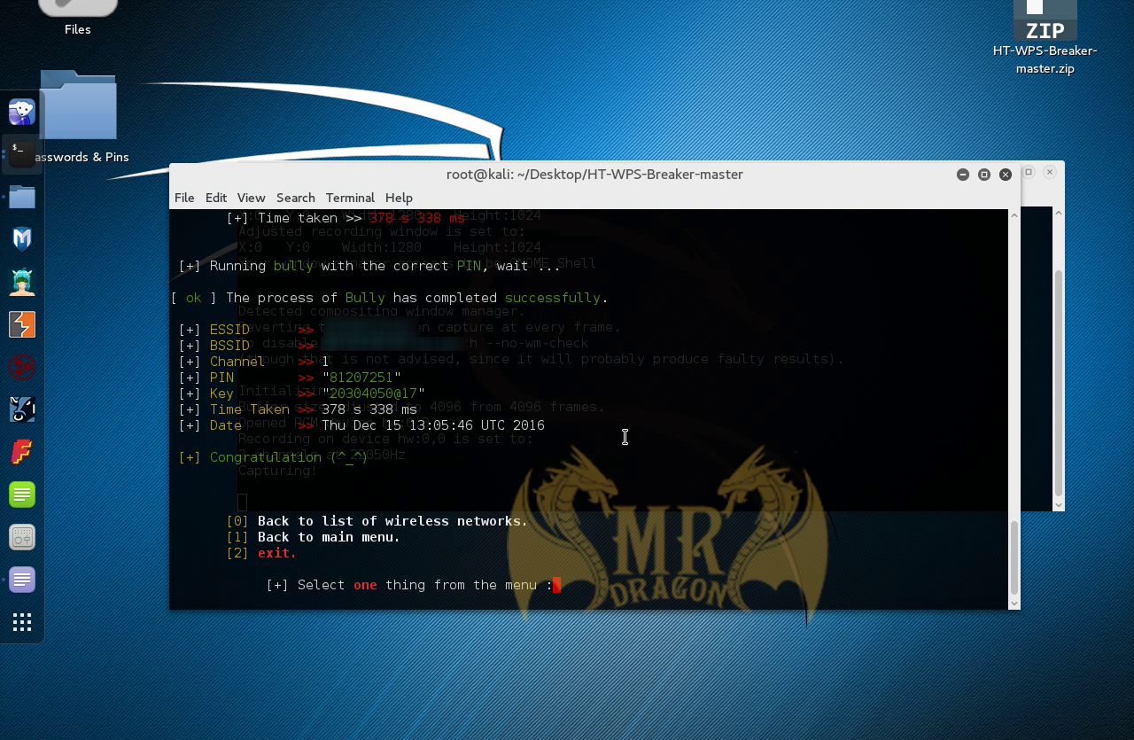Click the terminal scrollbar down arrow
The height and width of the screenshot is (740, 1134).
[1014, 604]
